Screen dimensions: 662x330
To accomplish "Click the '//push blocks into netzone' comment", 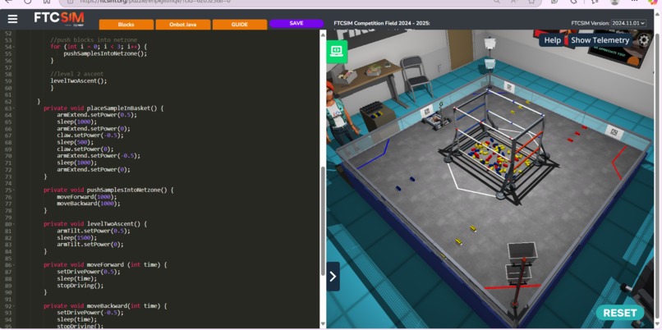I will coord(94,40).
